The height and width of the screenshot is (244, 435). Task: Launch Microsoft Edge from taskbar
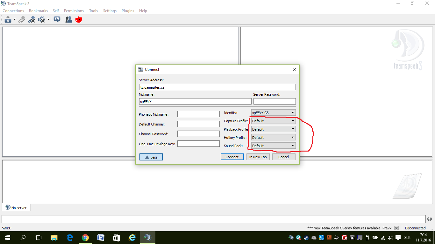click(70, 238)
